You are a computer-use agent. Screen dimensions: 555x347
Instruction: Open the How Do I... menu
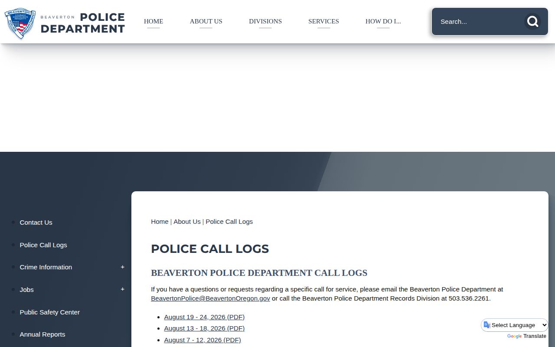point(383,21)
